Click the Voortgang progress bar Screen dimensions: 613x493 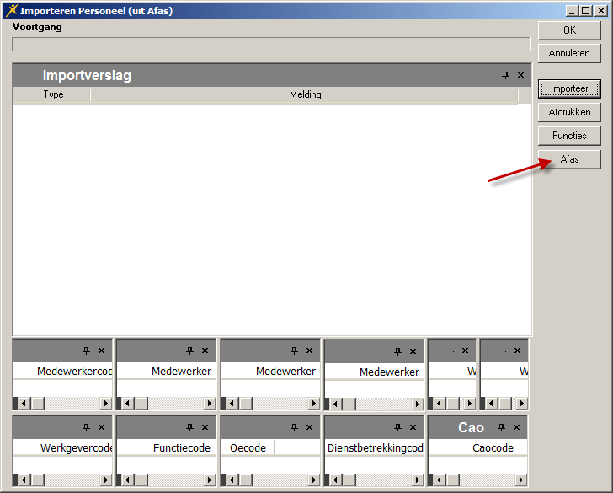coord(271,44)
